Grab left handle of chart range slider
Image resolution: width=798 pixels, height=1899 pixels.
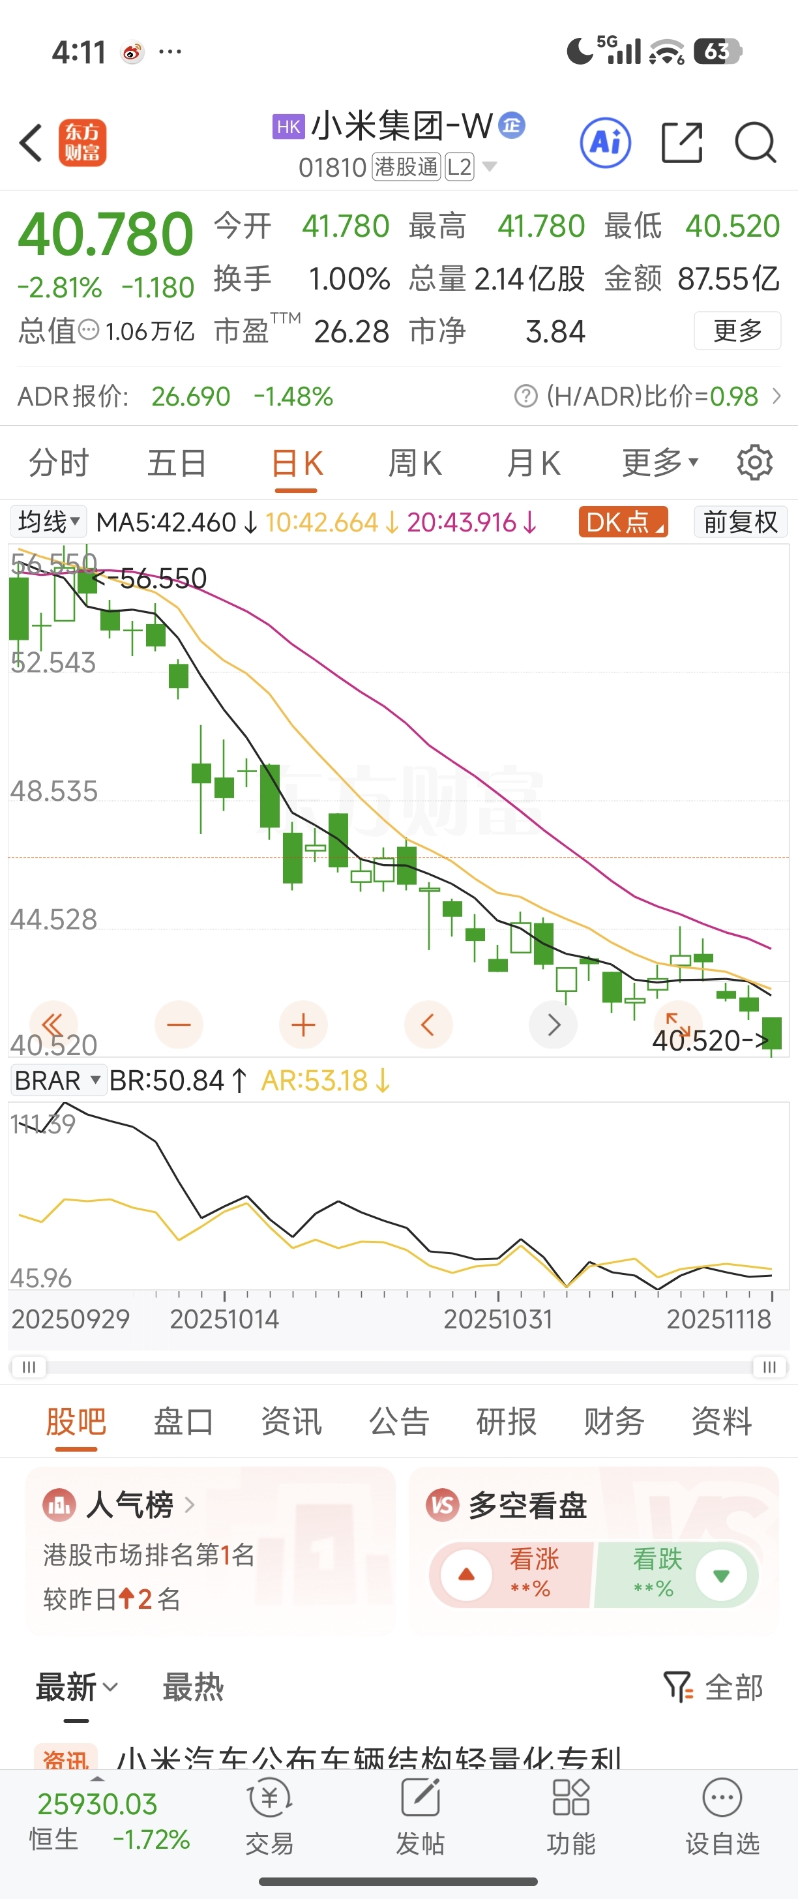coord(29,1367)
